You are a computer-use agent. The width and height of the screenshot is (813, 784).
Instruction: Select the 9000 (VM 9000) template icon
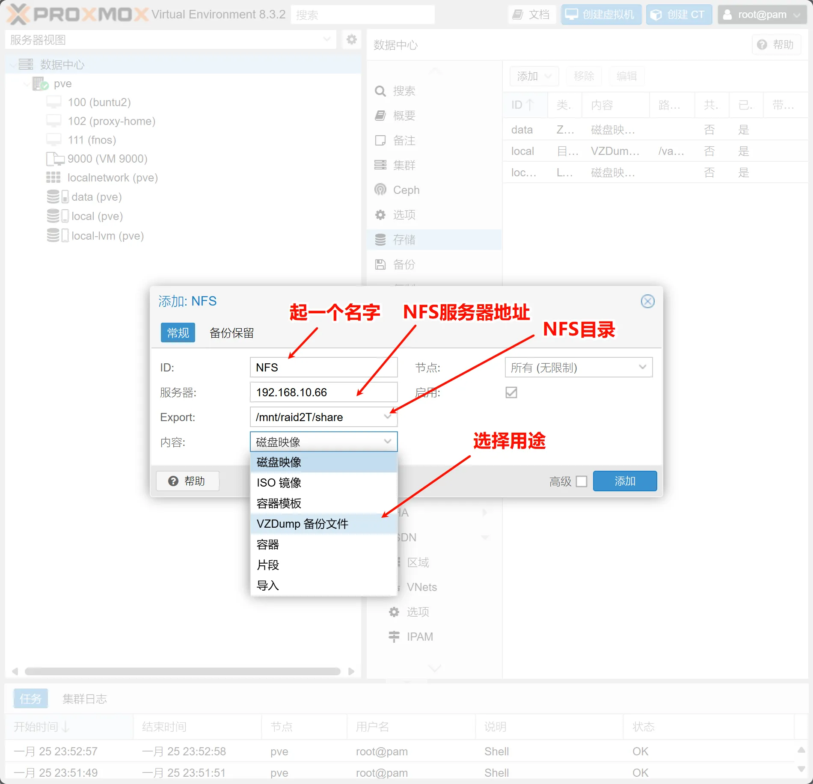point(55,159)
